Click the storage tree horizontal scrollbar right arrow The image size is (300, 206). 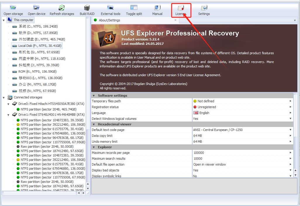click(83, 193)
